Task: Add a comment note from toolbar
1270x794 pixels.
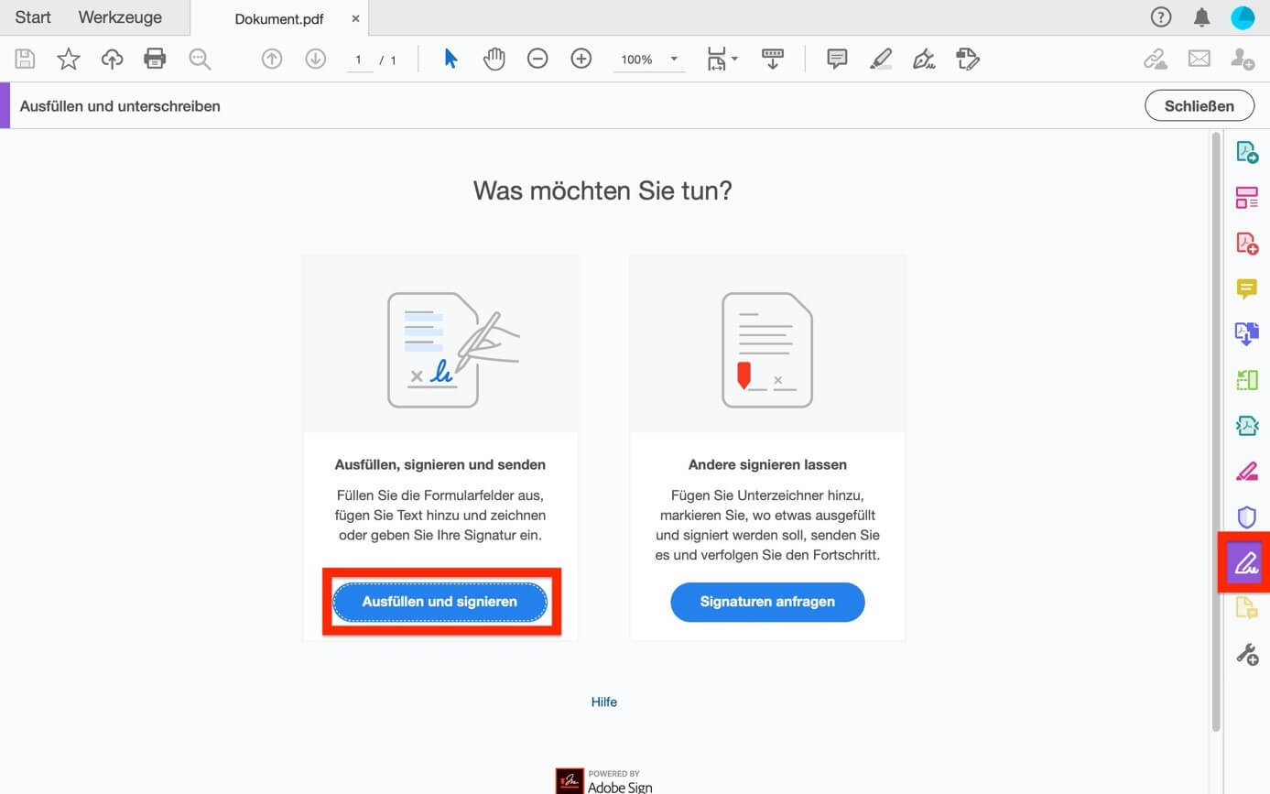Action: tap(837, 60)
